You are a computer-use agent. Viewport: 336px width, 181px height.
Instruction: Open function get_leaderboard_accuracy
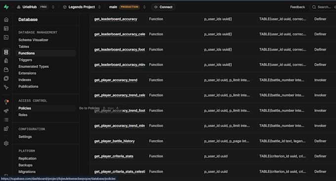[x=116, y=19]
